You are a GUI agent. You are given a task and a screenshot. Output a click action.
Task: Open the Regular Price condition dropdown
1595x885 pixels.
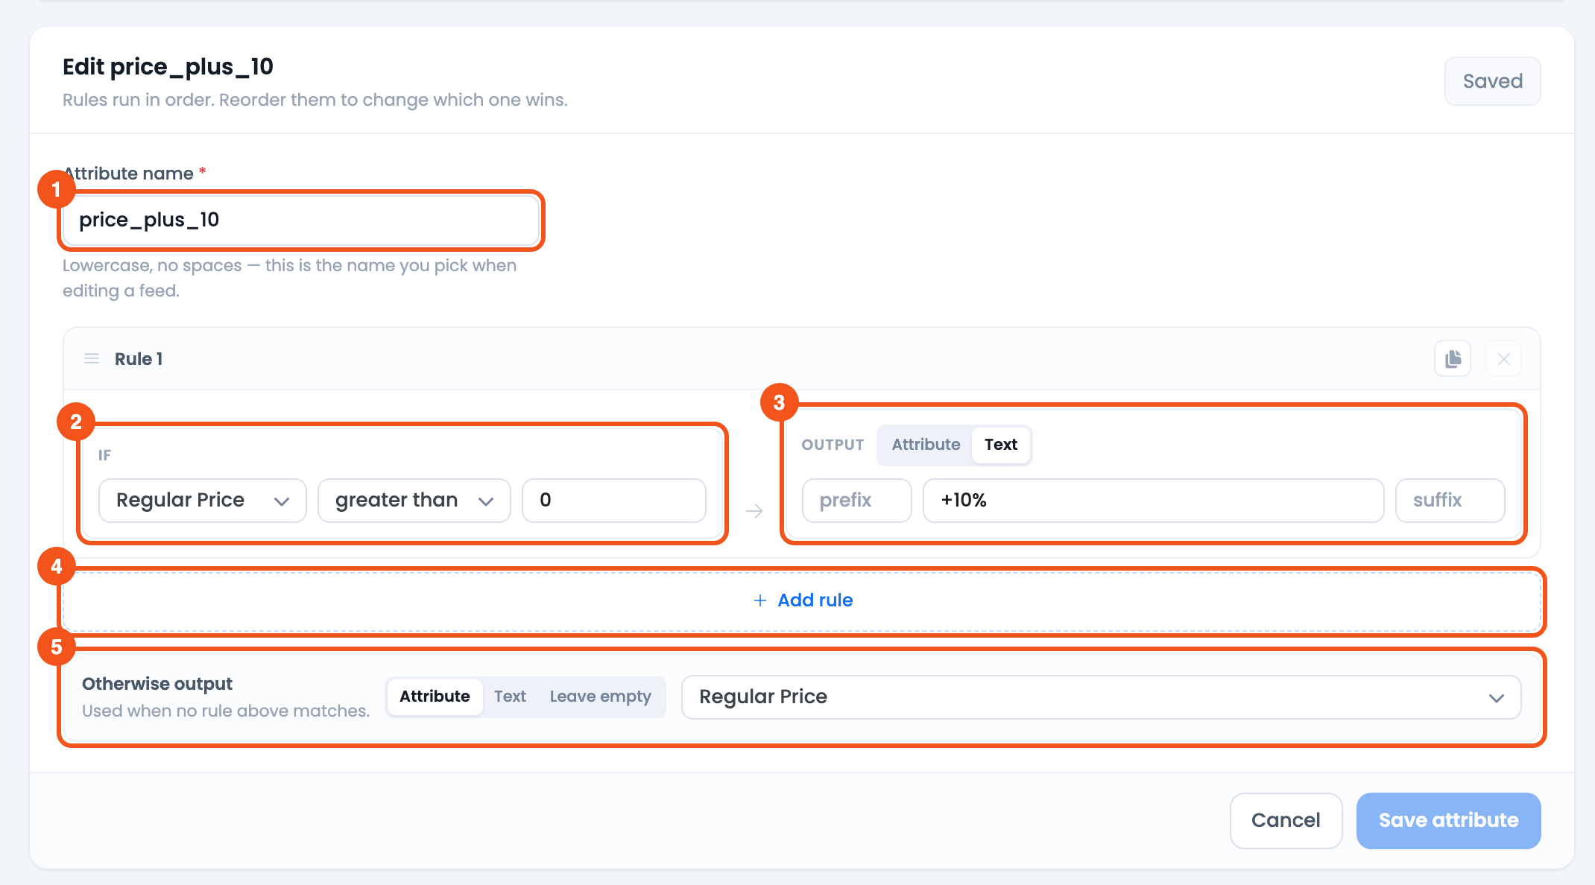tap(203, 501)
